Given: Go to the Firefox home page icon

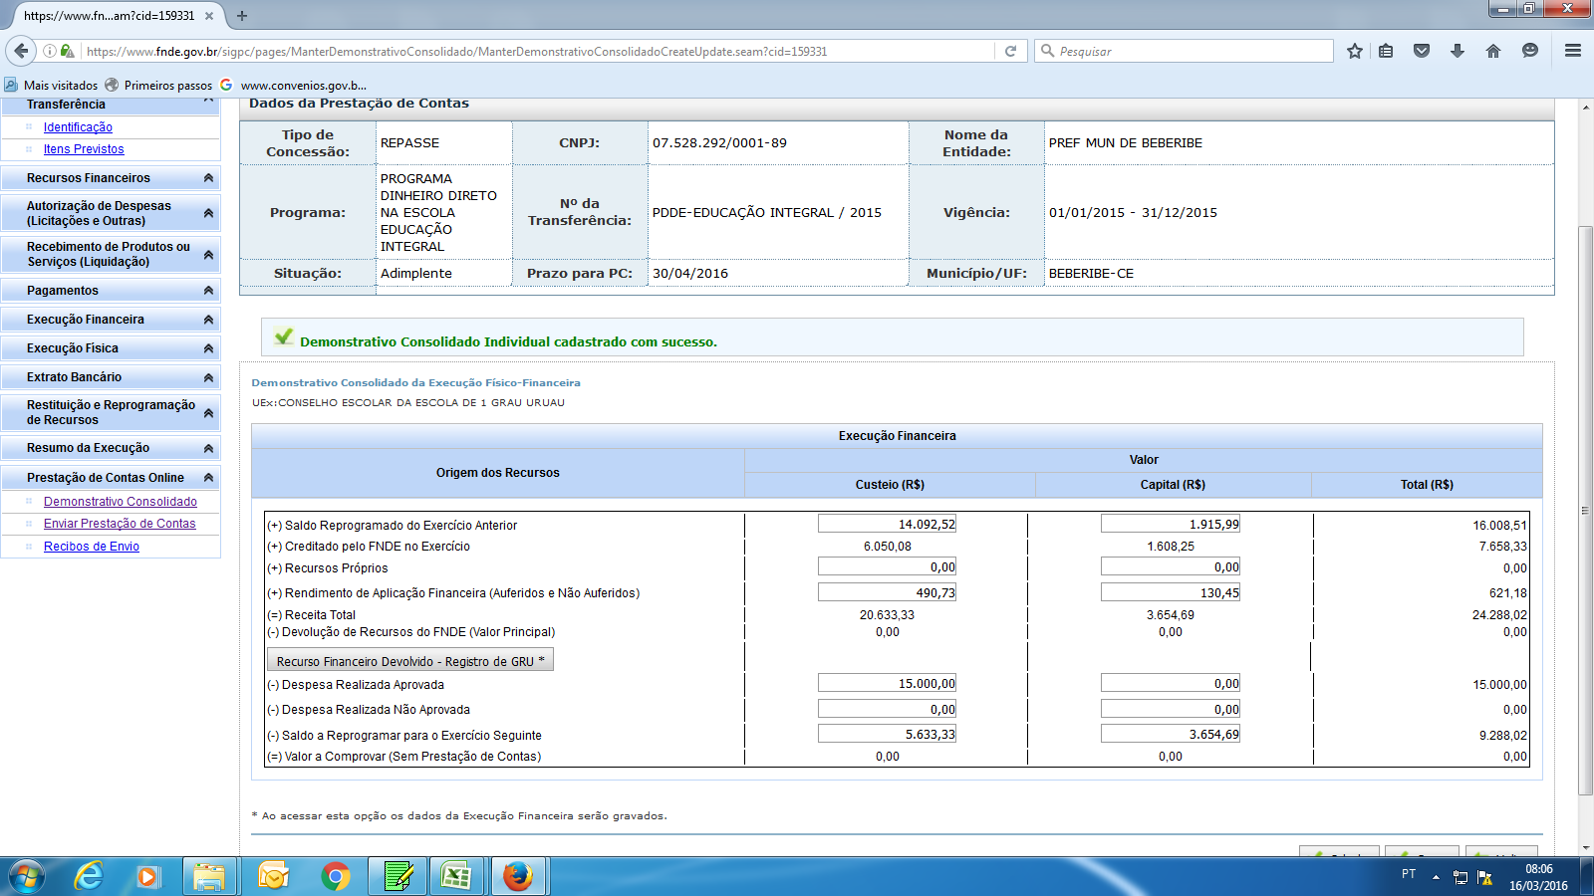Looking at the screenshot, I should coord(1492,51).
